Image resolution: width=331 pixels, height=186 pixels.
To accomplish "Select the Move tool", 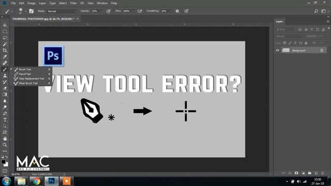I will [5, 25].
